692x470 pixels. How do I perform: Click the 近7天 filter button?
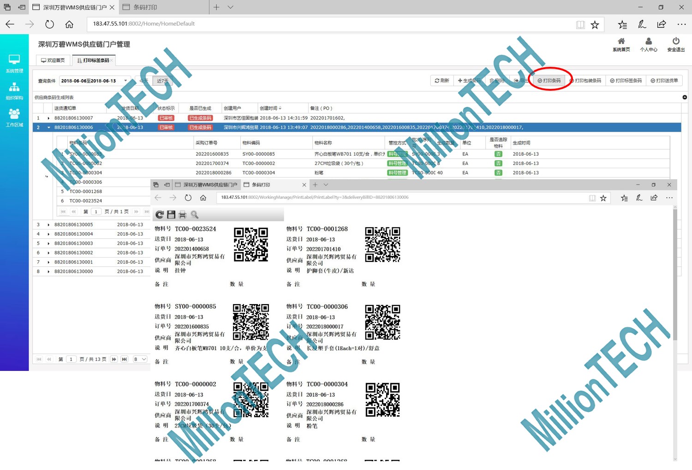click(162, 81)
